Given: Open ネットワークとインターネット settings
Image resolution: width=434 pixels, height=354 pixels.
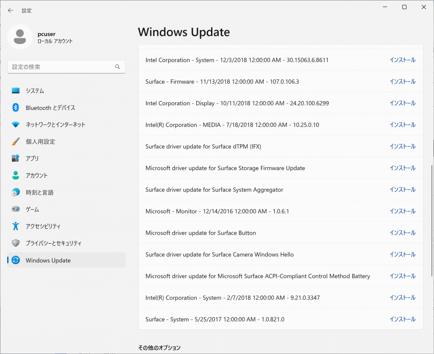Looking at the screenshot, I should [67, 124].
